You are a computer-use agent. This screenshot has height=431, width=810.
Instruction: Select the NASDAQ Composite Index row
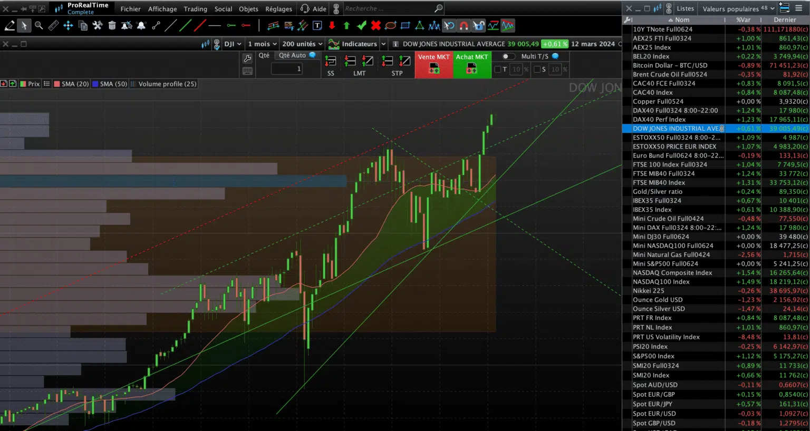[716, 272]
